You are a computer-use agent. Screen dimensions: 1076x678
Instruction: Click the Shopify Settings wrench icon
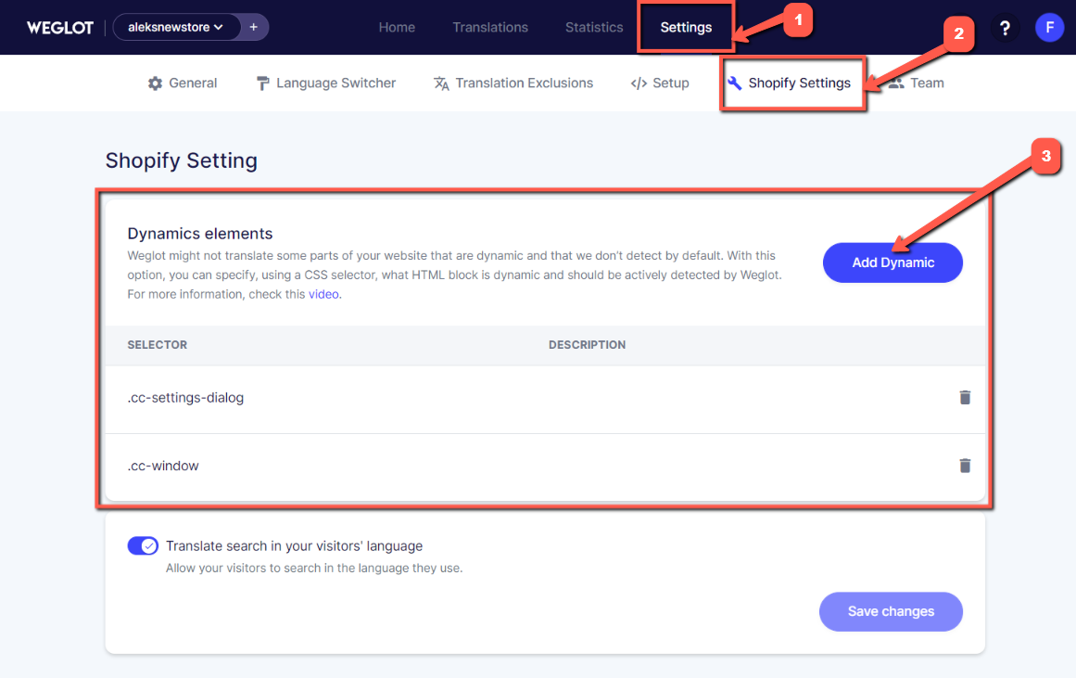(x=734, y=83)
